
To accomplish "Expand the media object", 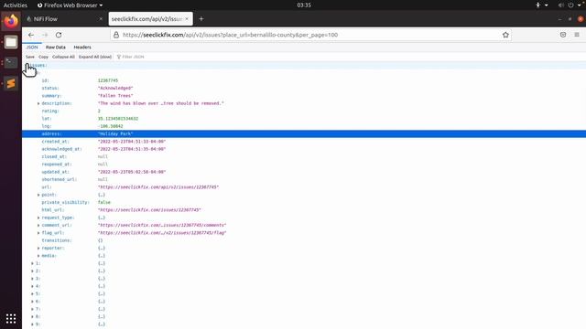I will click(38, 256).
